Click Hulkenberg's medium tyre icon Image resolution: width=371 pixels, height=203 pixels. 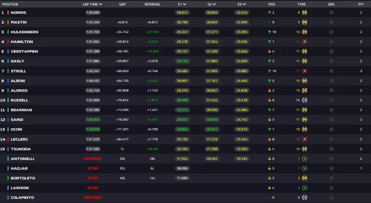(305, 32)
